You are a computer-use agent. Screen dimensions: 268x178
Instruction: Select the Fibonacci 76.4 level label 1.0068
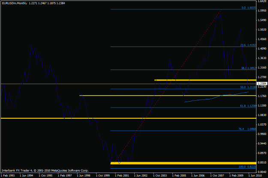coord(247,129)
